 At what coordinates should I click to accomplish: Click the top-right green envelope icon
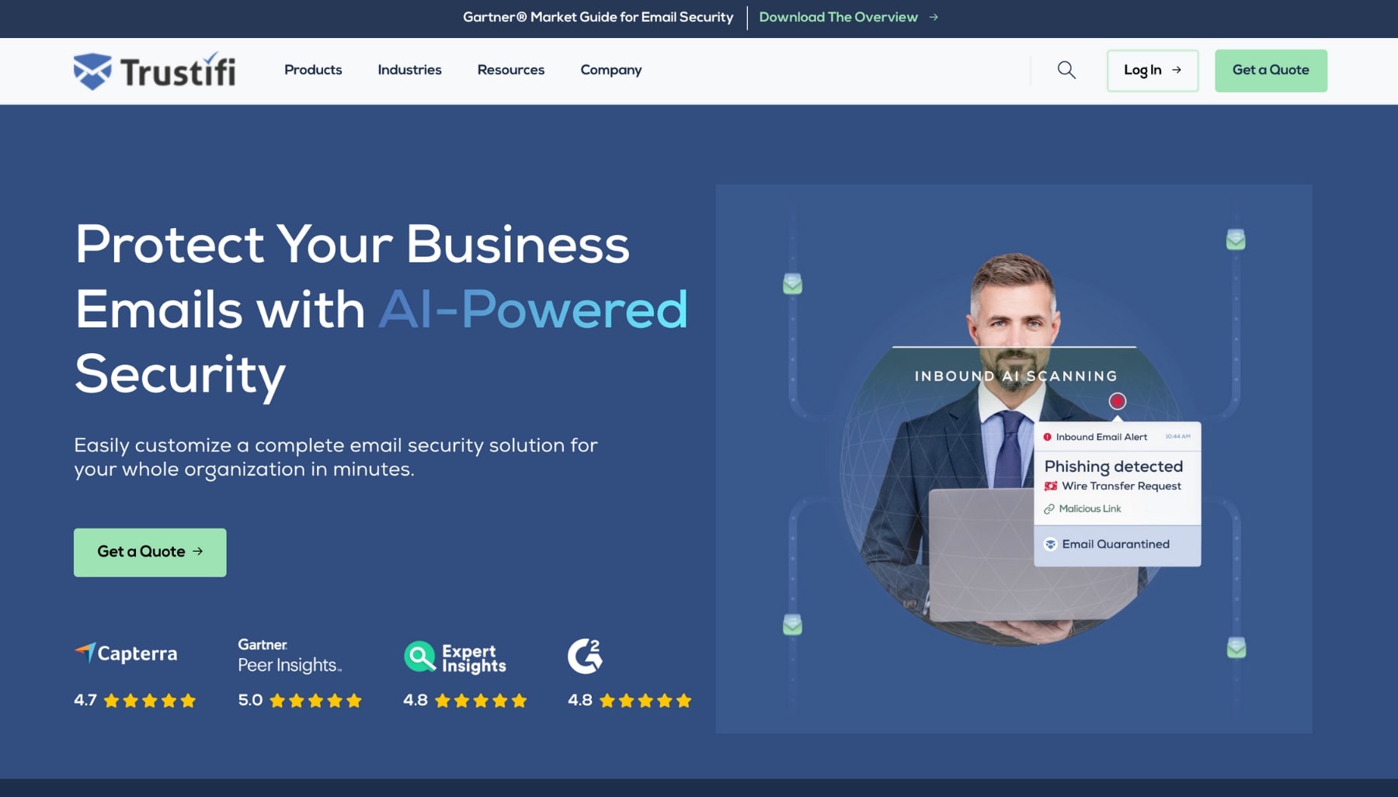click(1236, 240)
